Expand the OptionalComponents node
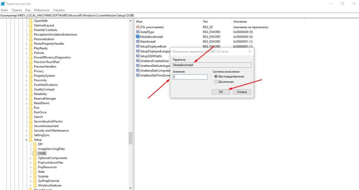The image size is (359, 190). (31, 158)
